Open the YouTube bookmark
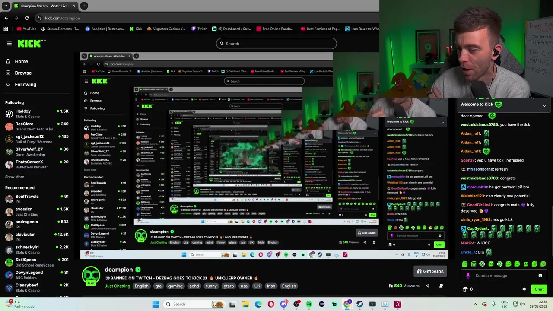The width and height of the screenshot is (553, 311). pos(26,29)
